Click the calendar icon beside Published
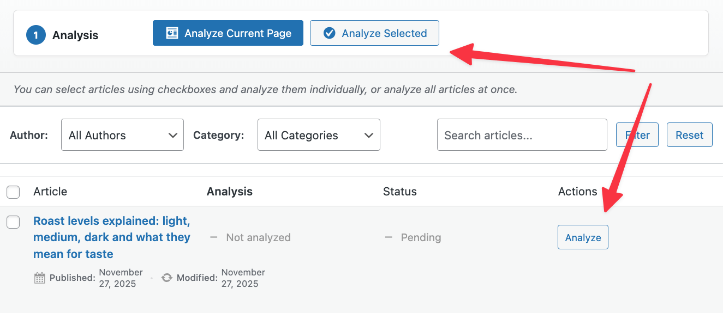Viewport: 723px width, 313px height. tap(40, 278)
